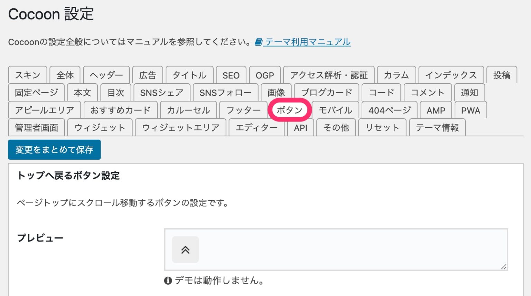Screen dimensions: 531x296
Task: Open the テーマ利用マニュアル link
Action: [x=307, y=42]
